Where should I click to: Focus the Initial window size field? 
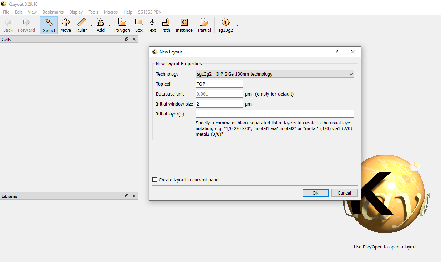click(x=219, y=104)
